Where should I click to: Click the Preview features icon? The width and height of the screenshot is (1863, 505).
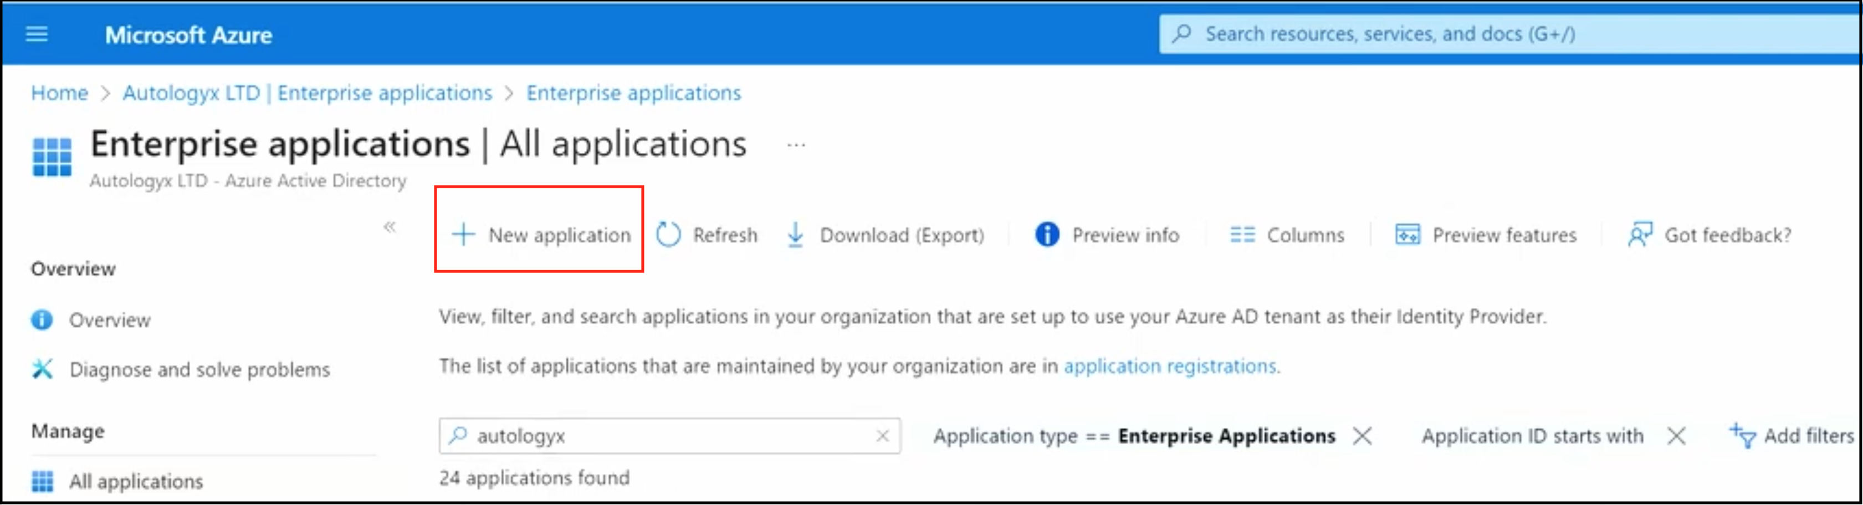pyautogui.click(x=1408, y=235)
